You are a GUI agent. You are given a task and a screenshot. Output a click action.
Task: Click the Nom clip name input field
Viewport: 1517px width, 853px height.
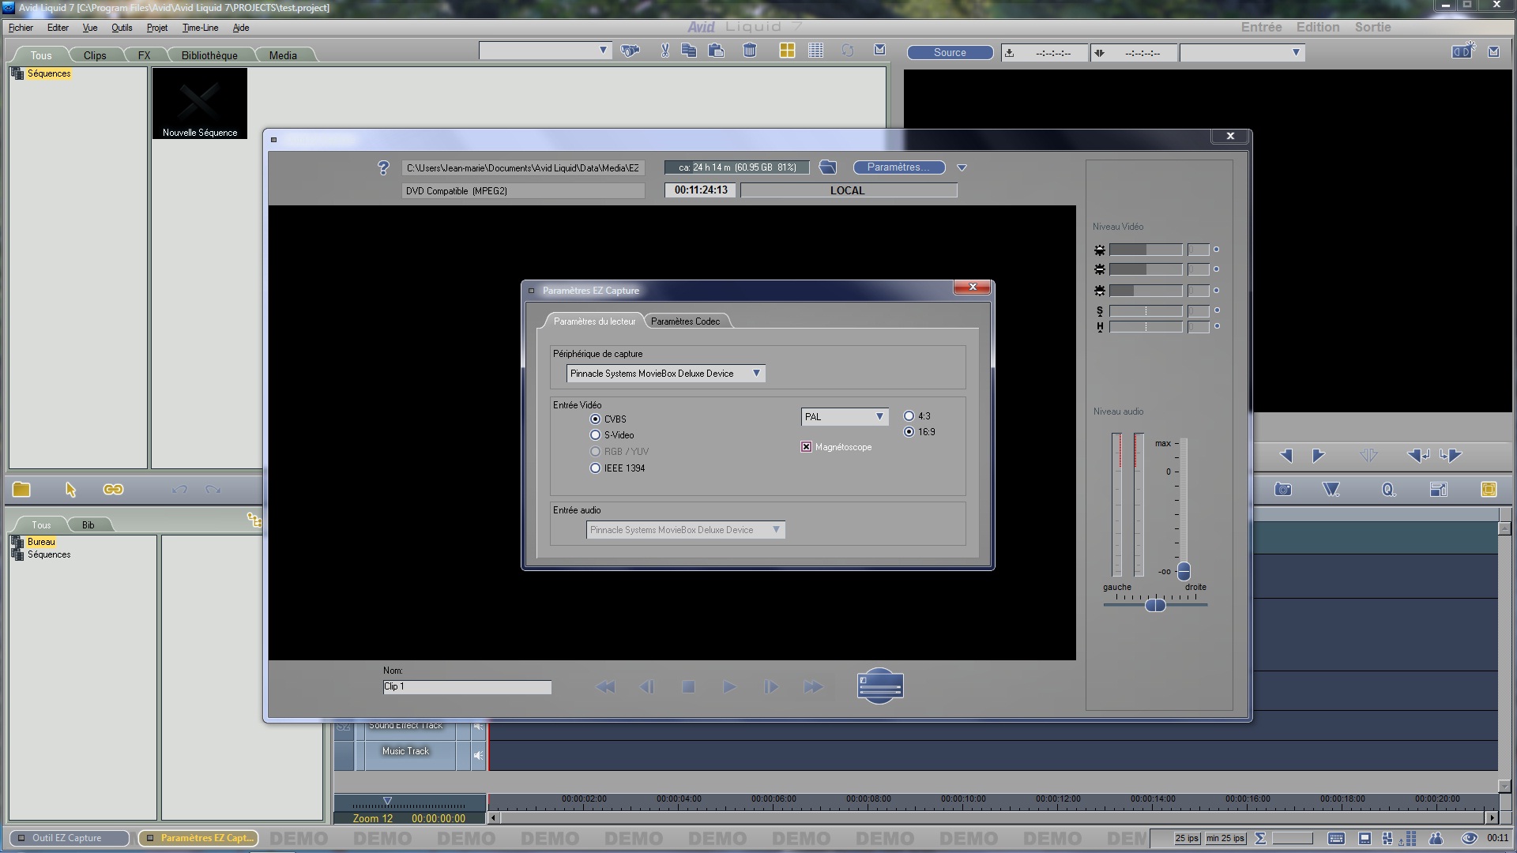pos(467,687)
